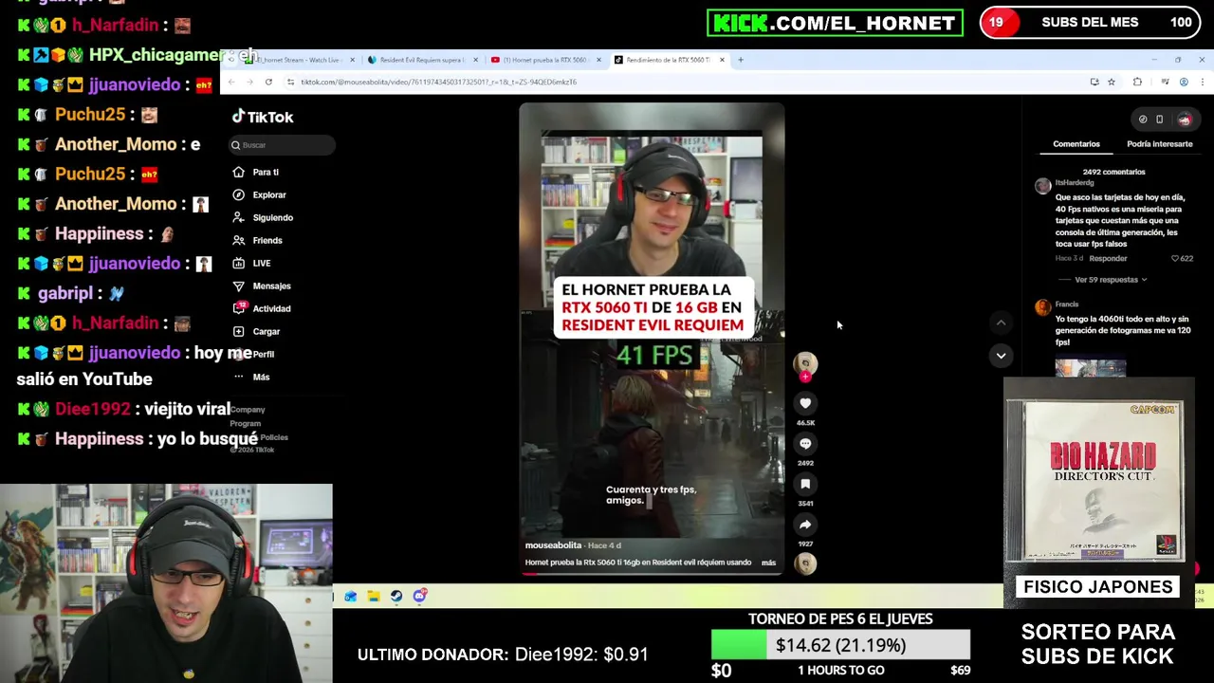
Task: Open the spinning sound disc icon
Action: pos(805,563)
